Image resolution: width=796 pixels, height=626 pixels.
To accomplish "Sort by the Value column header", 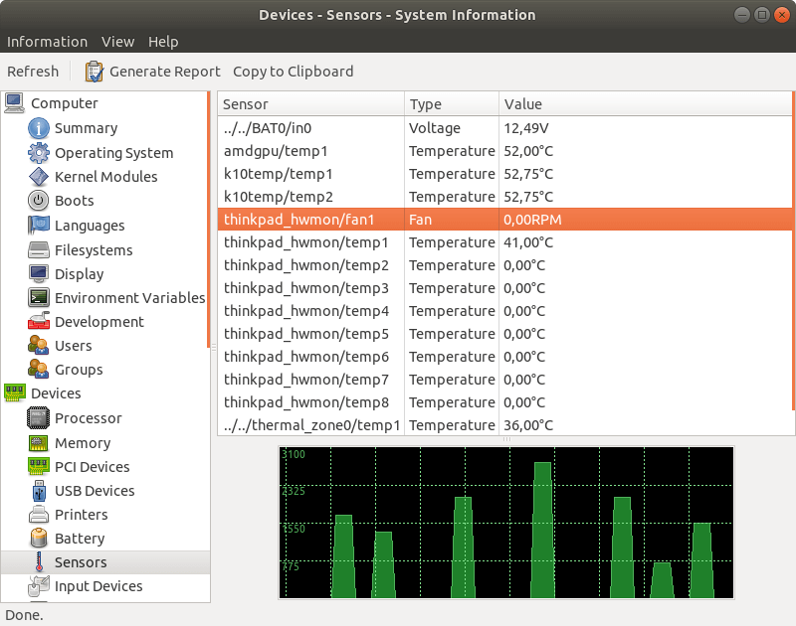I will [644, 104].
